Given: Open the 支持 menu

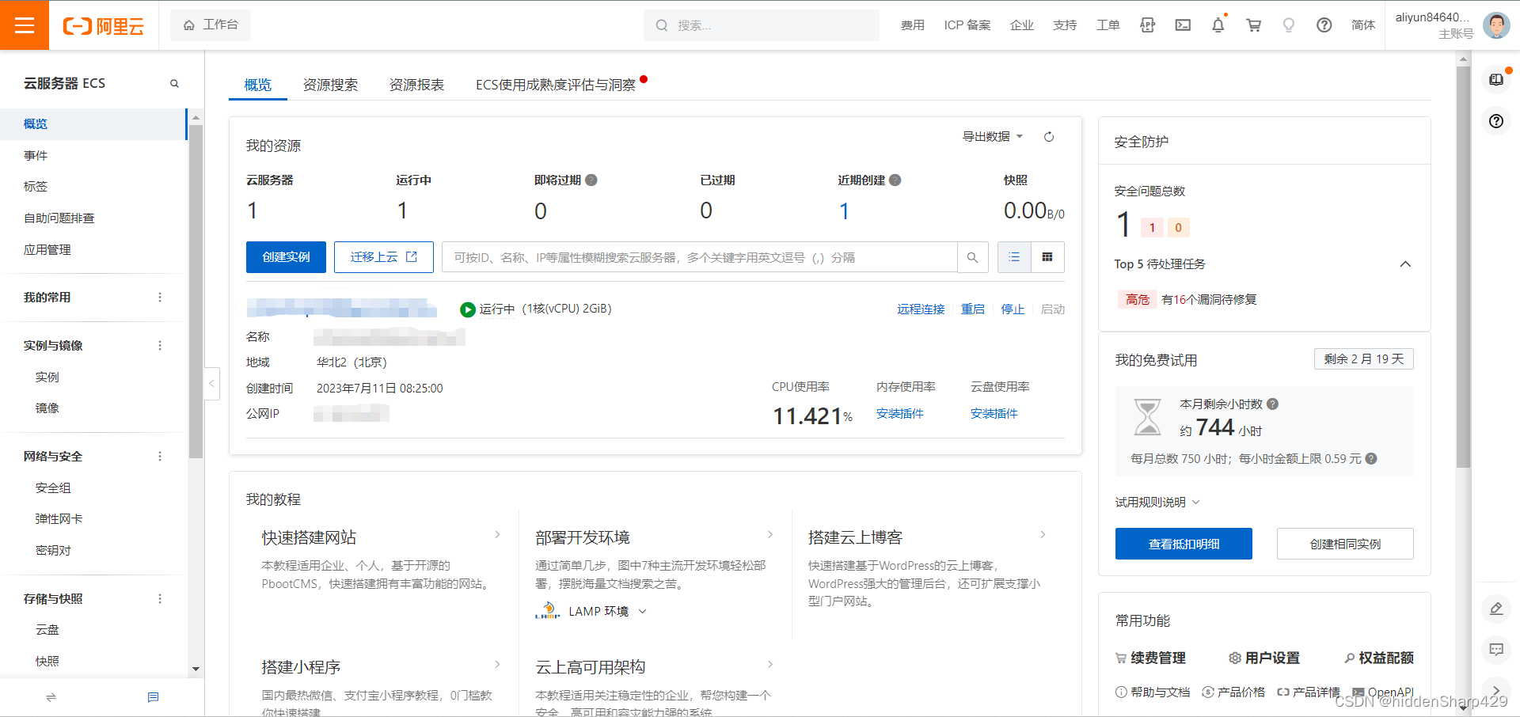Looking at the screenshot, I should (x=1065, y=25).
